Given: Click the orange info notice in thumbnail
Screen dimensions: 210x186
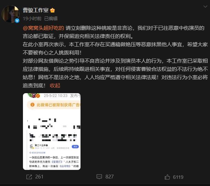Looking at the screenshot, I should 54,105.
